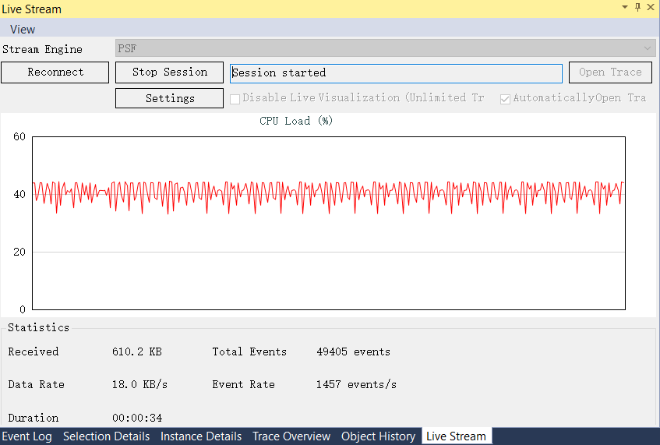Image resolution: width=660 pixels, height=445 pixels.
Task: Pin the Live Stream panel
Action: tap(637, 7)
